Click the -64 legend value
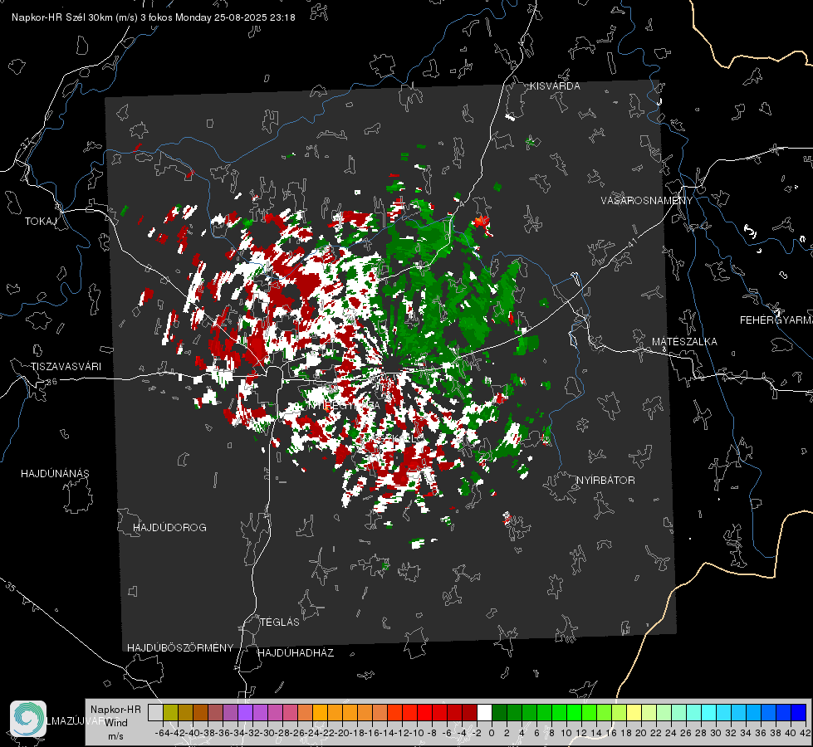Screen dimensions: 813x747 (162, 733)
